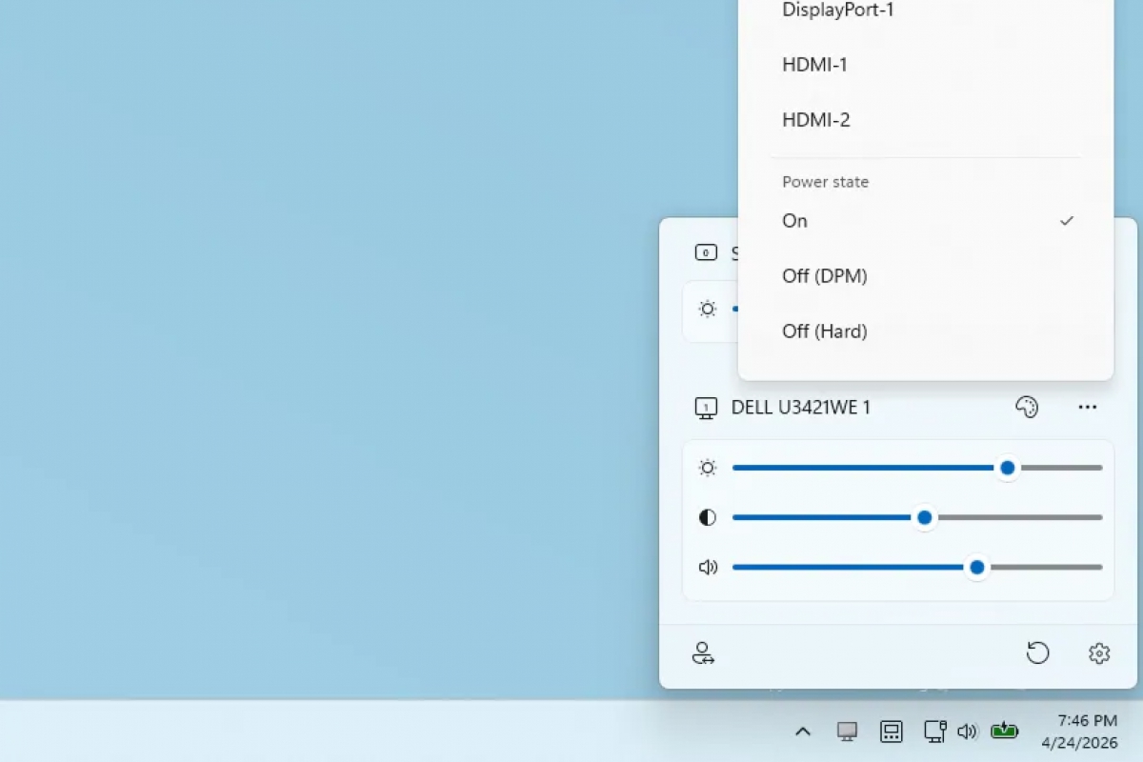Click the gray monitor tray icon in the taskbar
The image size is (1143, 762).
tap(847, 732)
